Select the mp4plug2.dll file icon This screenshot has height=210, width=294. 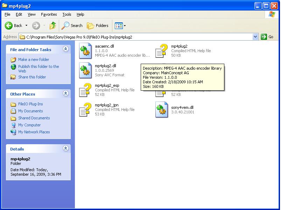click(85, 70)
